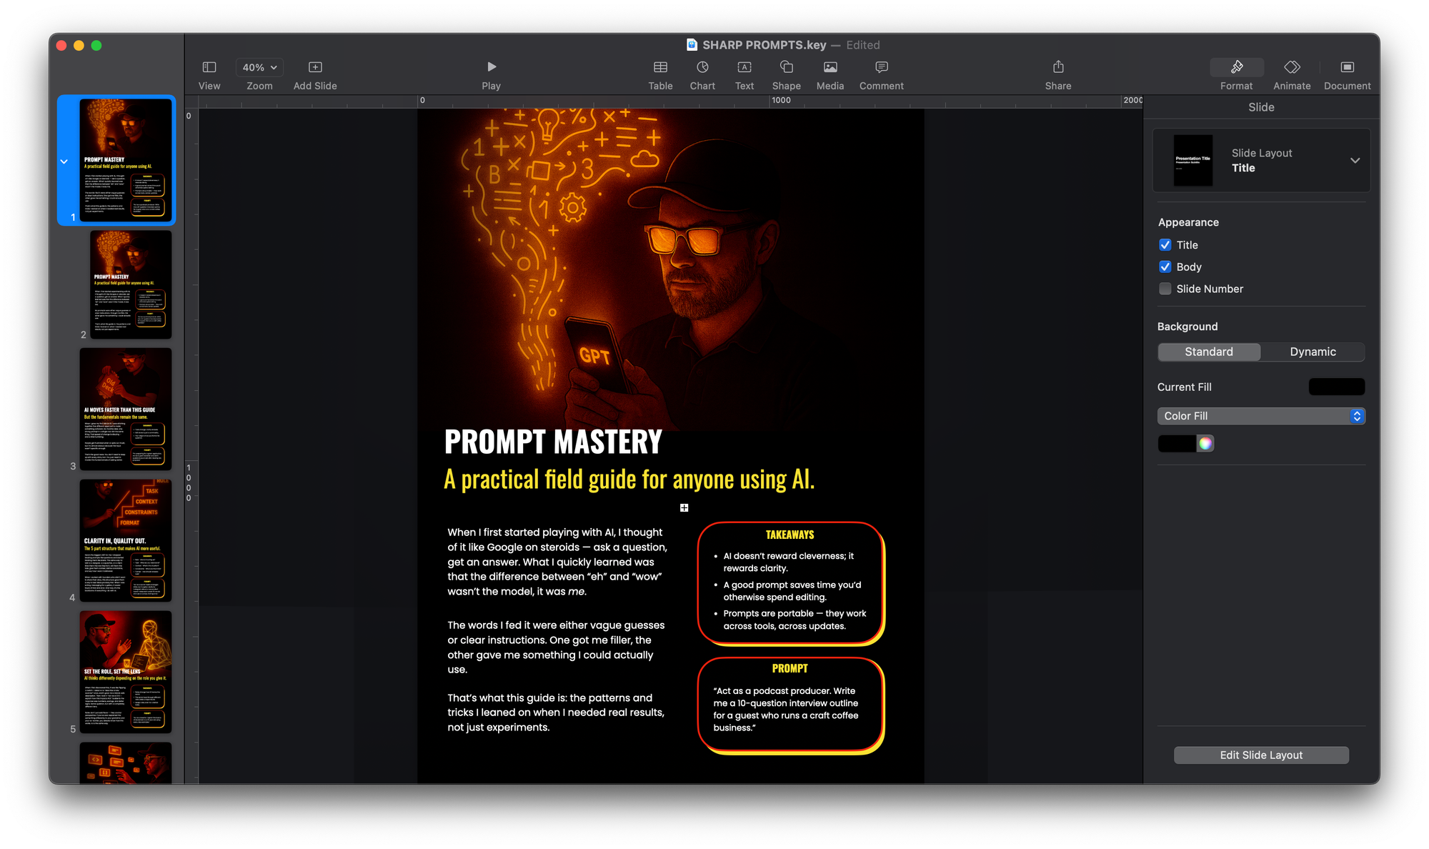This screenshot has height=849, width=1429.
Task: Open the Chart insert tool
Action: coord(702,67)
